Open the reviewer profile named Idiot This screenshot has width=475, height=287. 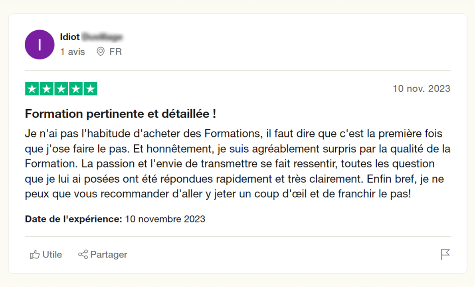(x=91, y=37)
